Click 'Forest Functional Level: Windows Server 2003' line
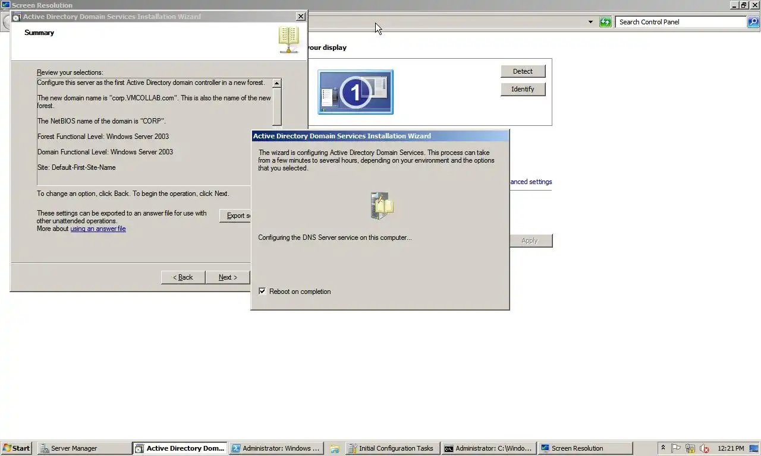The width and height of the screenshot is (761, 456). (103, 137)
